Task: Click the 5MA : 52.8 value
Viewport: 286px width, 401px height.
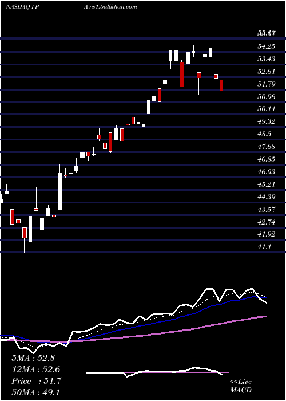Action: [x=33, y=358]
